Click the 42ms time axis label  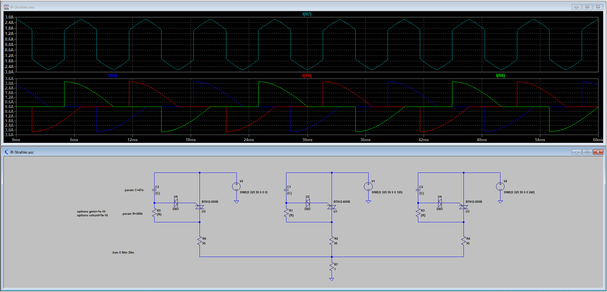point(424,140)
